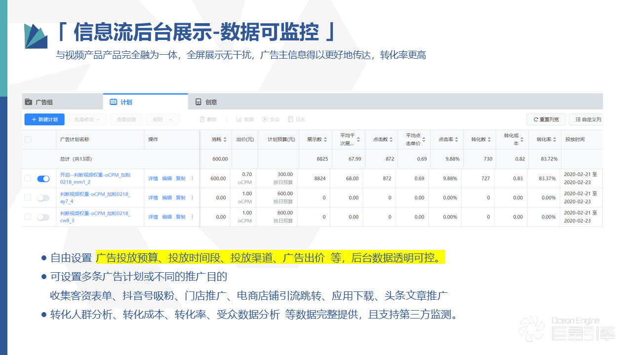Open the three-dot menu of first plan row

[x=192, y=178]
